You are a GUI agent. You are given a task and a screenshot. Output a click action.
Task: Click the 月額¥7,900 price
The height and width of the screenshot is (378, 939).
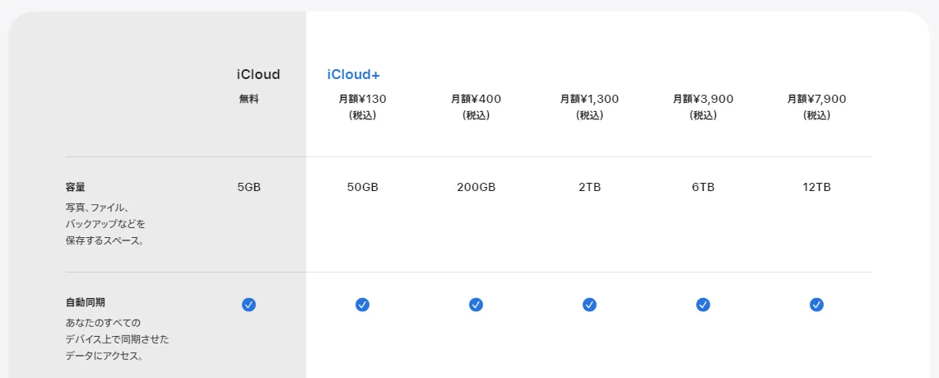[817, 100]
